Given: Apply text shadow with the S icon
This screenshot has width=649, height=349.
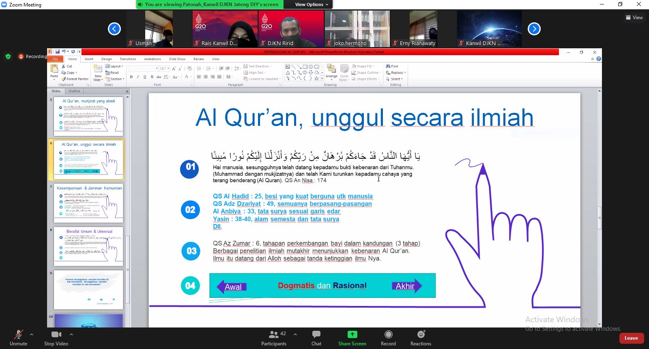Looking at the screenshot, I should click(x=152, y=77).
